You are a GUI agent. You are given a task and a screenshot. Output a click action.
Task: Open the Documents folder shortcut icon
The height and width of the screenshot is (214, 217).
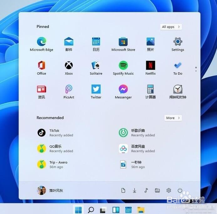pos(123,190)
